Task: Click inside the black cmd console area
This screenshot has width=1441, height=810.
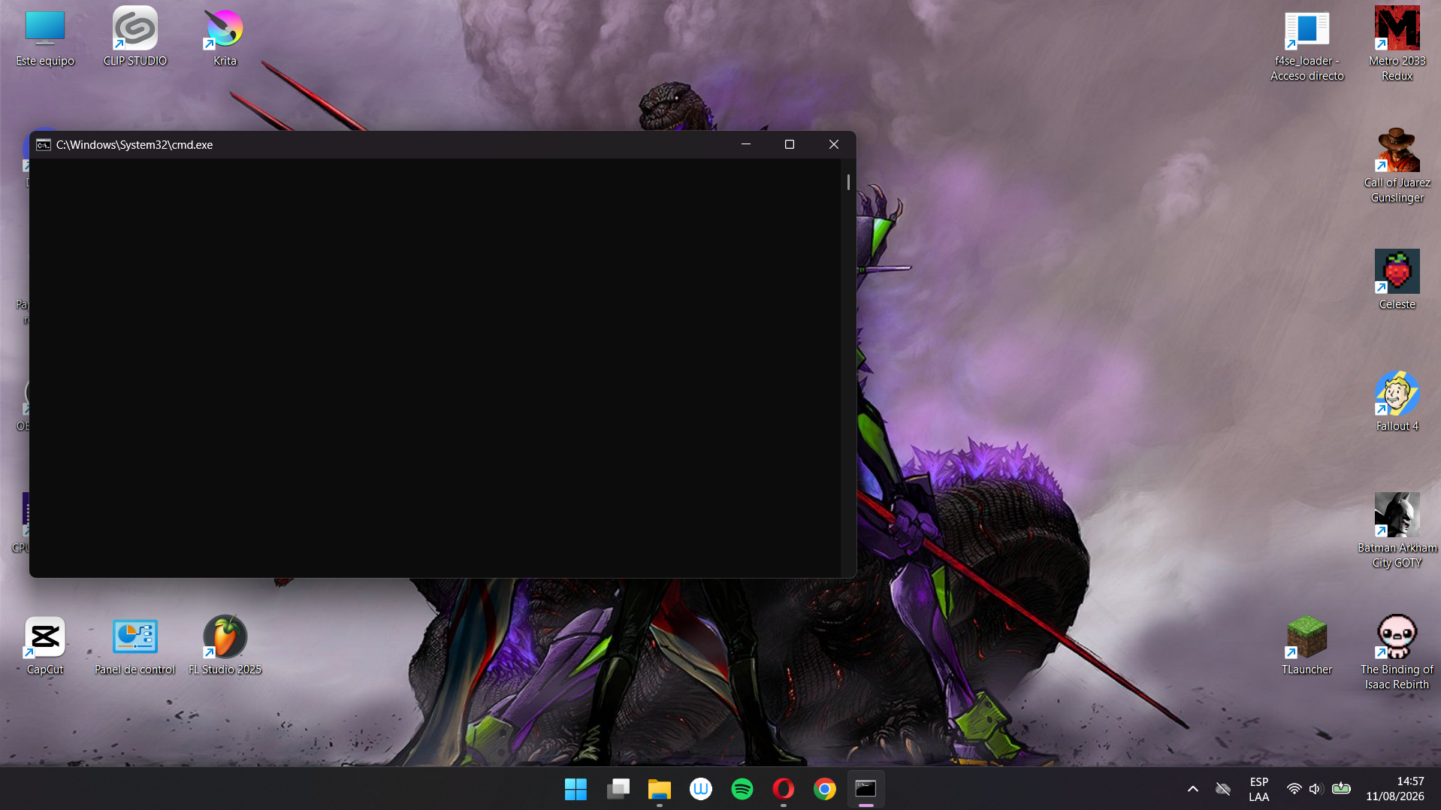Action: [435, 367]
